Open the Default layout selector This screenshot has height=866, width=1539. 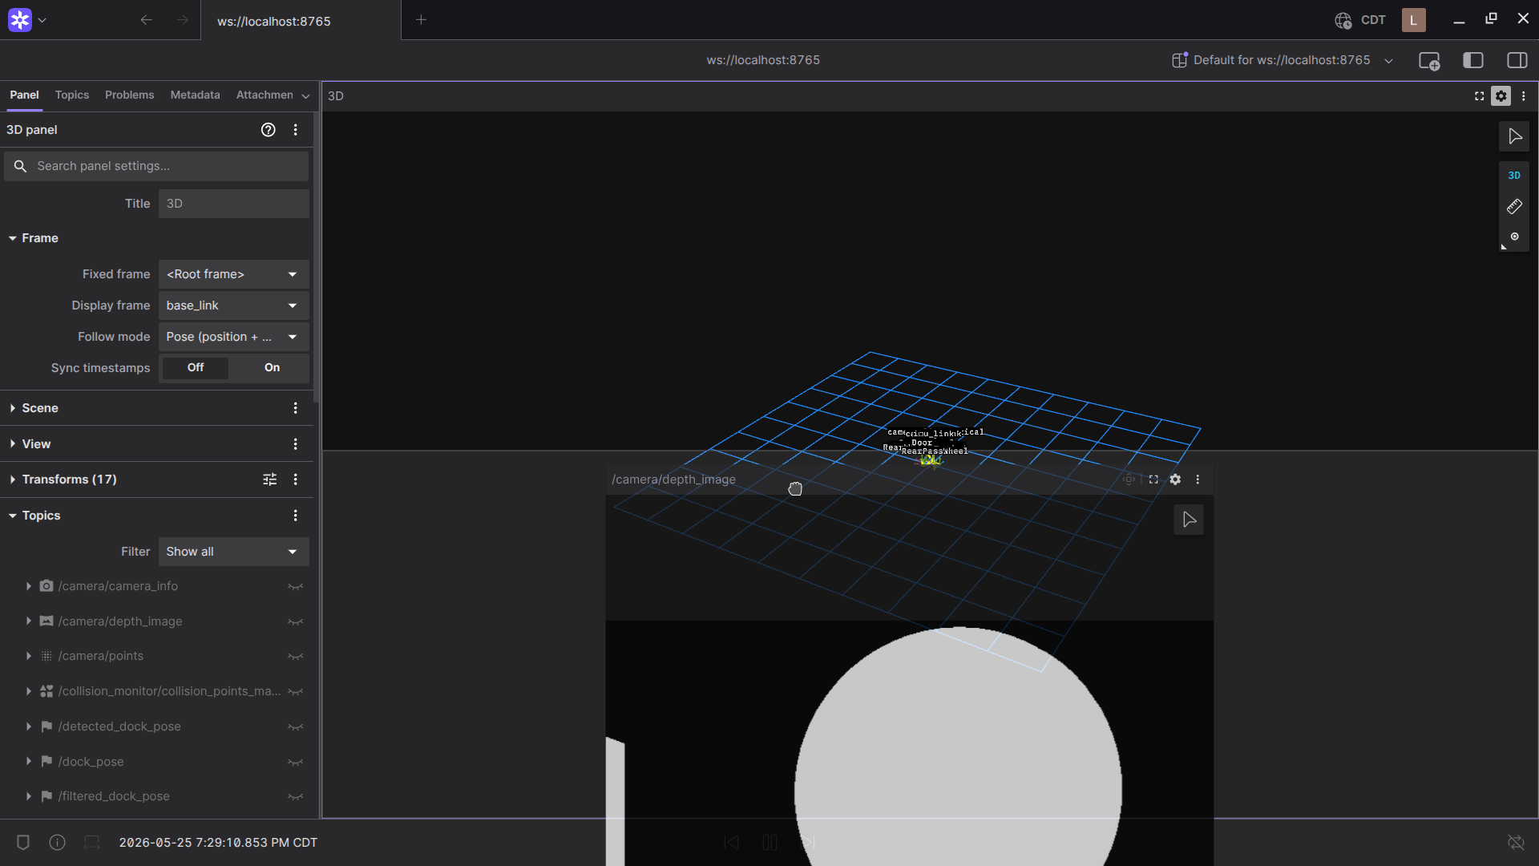coord(1282,60)
